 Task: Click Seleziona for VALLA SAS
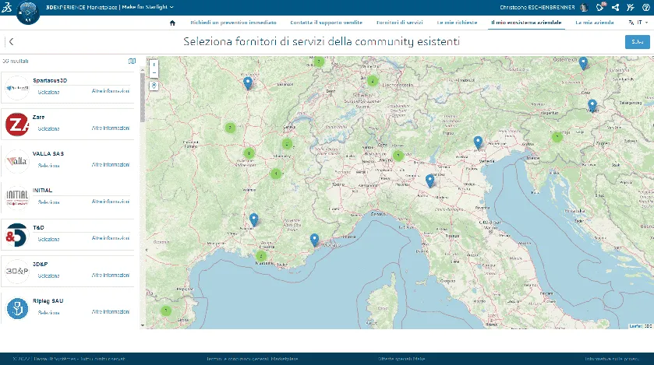click(x=48, y=166)
